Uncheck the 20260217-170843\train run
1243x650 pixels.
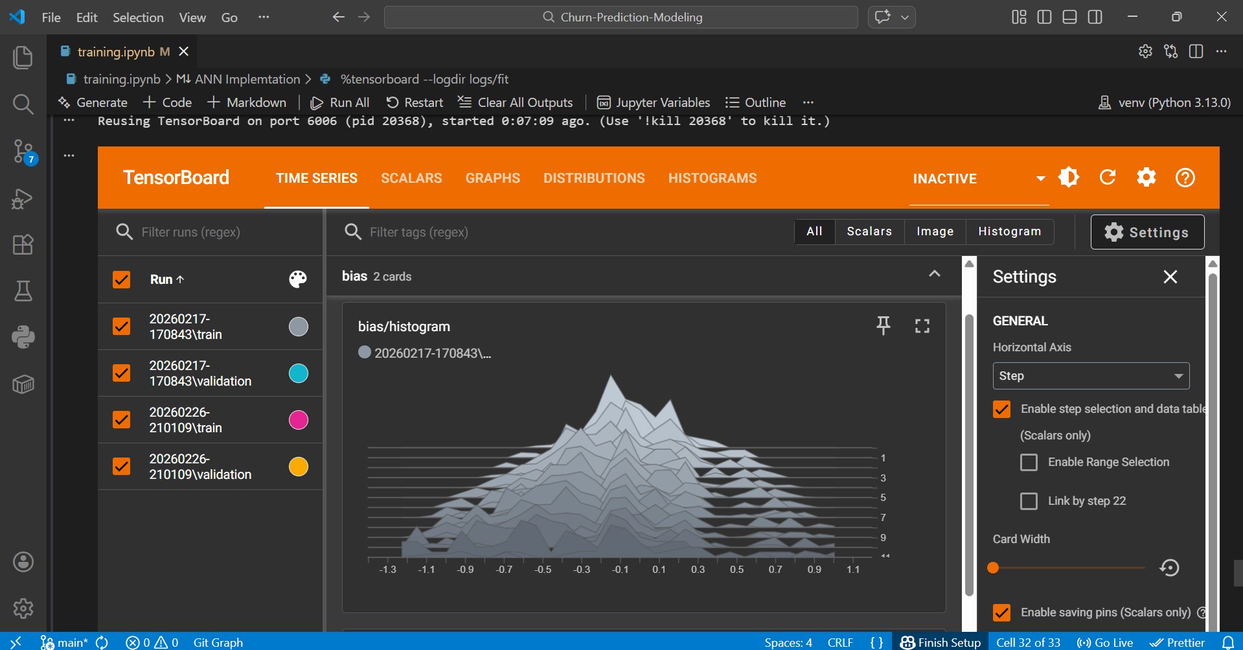[122, 326]
